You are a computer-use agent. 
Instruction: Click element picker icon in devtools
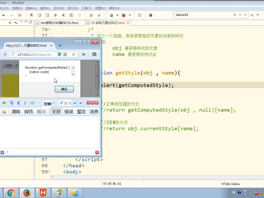[x=11, y=103]
